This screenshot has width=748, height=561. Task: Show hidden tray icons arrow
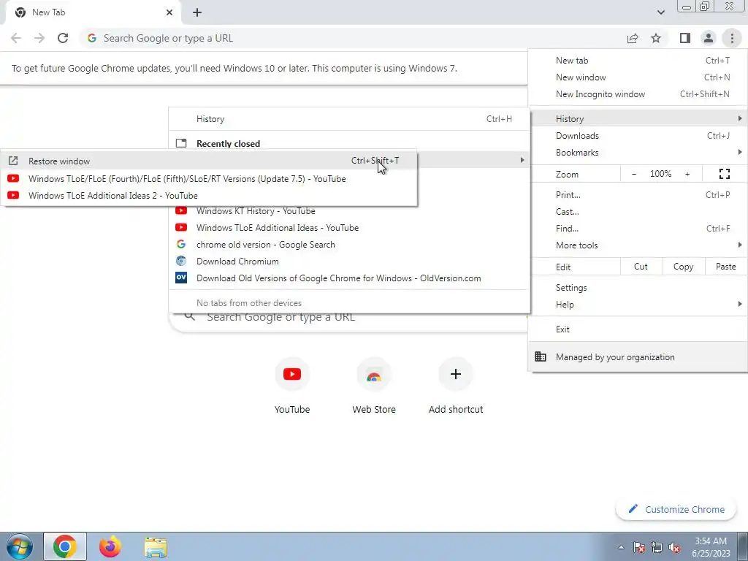click(621, 547)
